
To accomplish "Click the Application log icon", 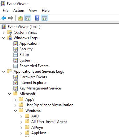I will (15, 43).
